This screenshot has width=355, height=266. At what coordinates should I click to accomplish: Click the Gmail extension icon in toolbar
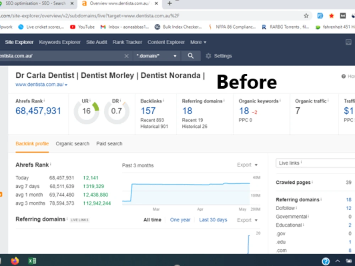343,16
